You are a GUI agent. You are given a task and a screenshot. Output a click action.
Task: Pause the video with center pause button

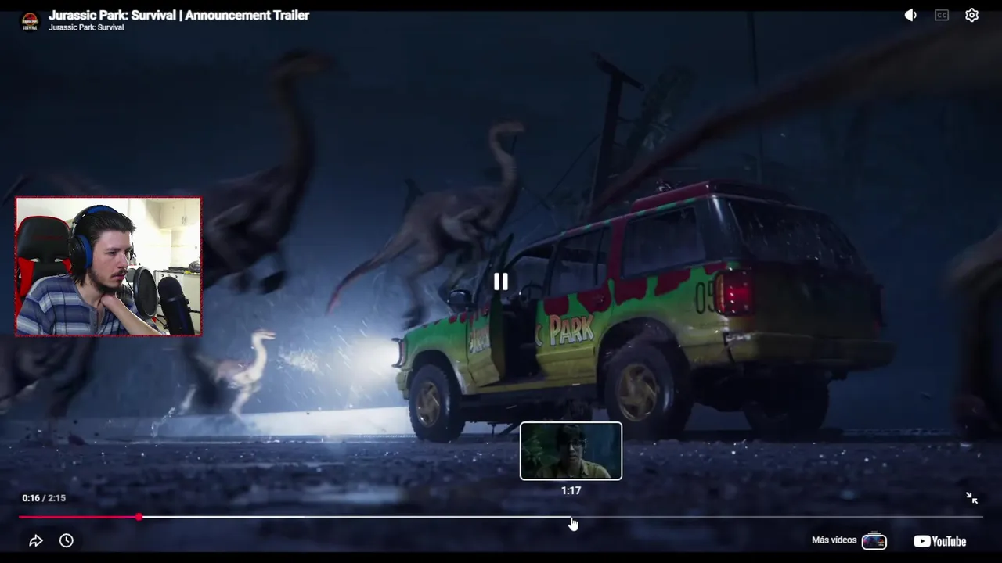coord(501,281)
